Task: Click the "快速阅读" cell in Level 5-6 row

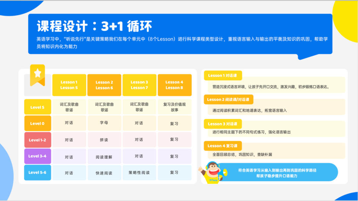Action: 104,173
